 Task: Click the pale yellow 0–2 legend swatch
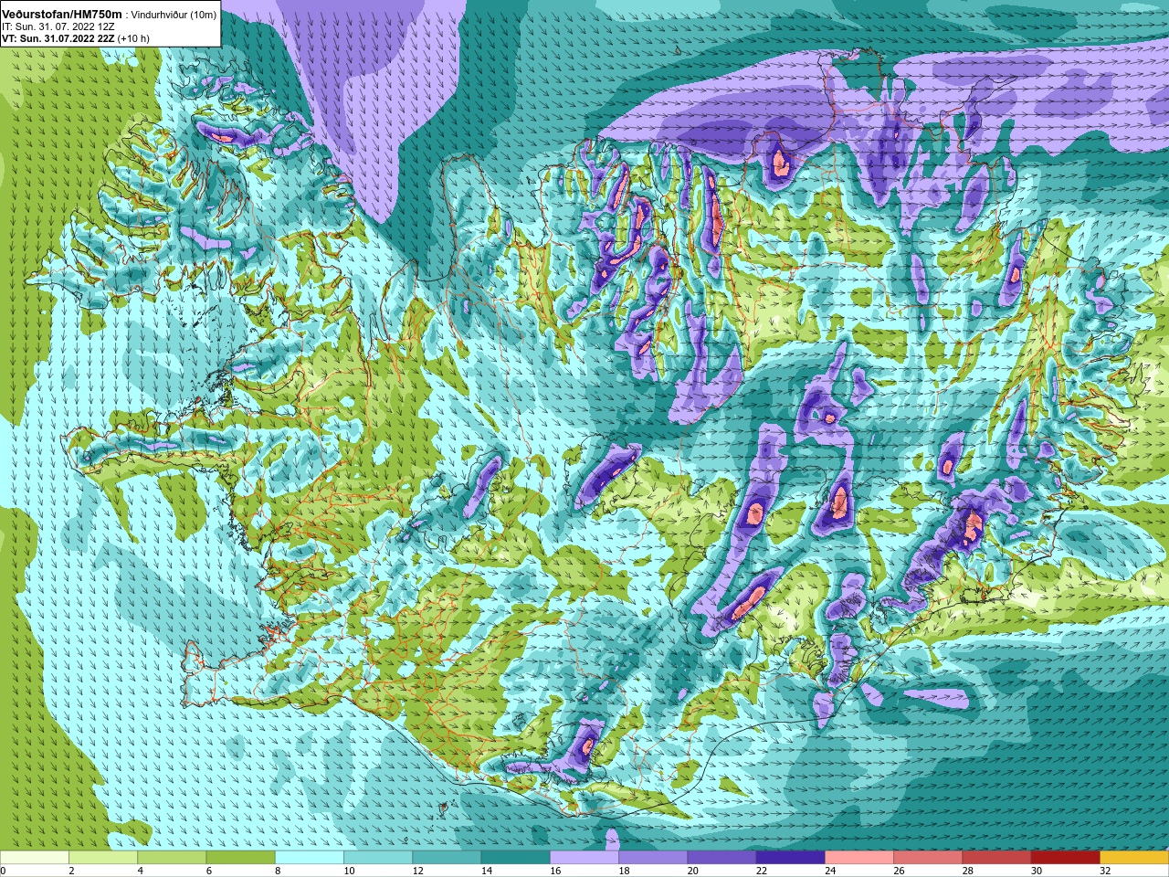pyautogui.click(x=35, y=857)
